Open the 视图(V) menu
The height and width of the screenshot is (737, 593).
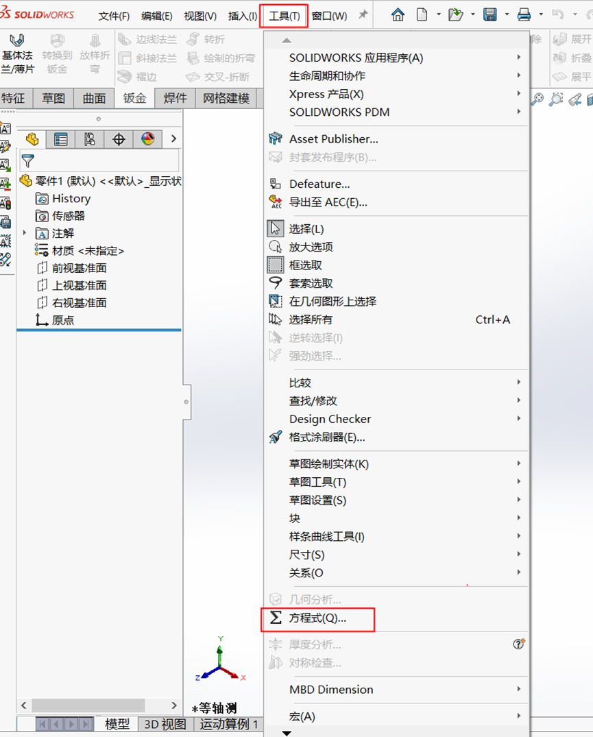200,16
